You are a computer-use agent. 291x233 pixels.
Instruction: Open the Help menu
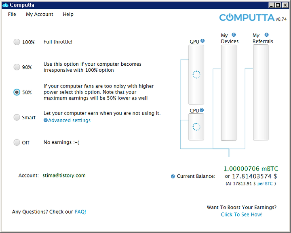tap(68, 15)
